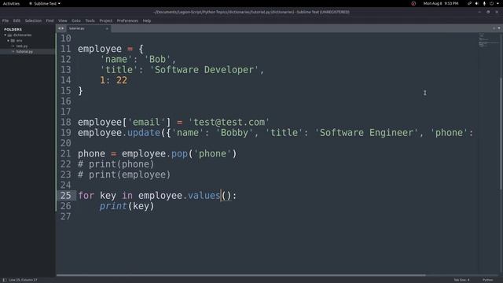The image size is (503, 283).
Task: Minimize the Sublime Text window
Action: tap(479, 12)
